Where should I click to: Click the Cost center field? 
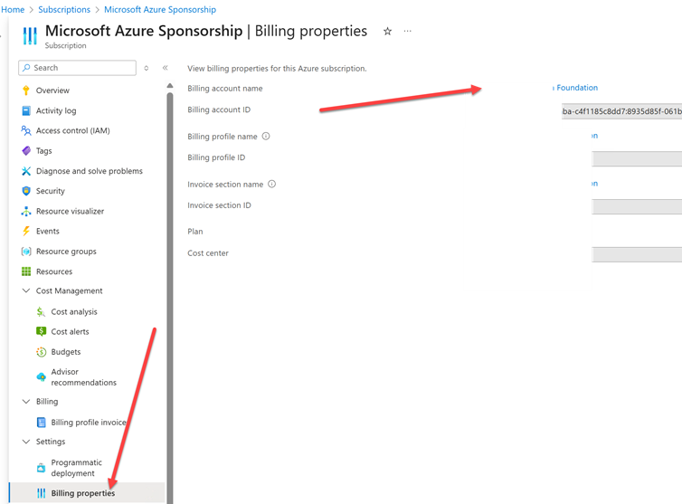637,254
